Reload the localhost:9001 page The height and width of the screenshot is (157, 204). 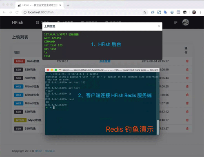click(x=17, y=12)
